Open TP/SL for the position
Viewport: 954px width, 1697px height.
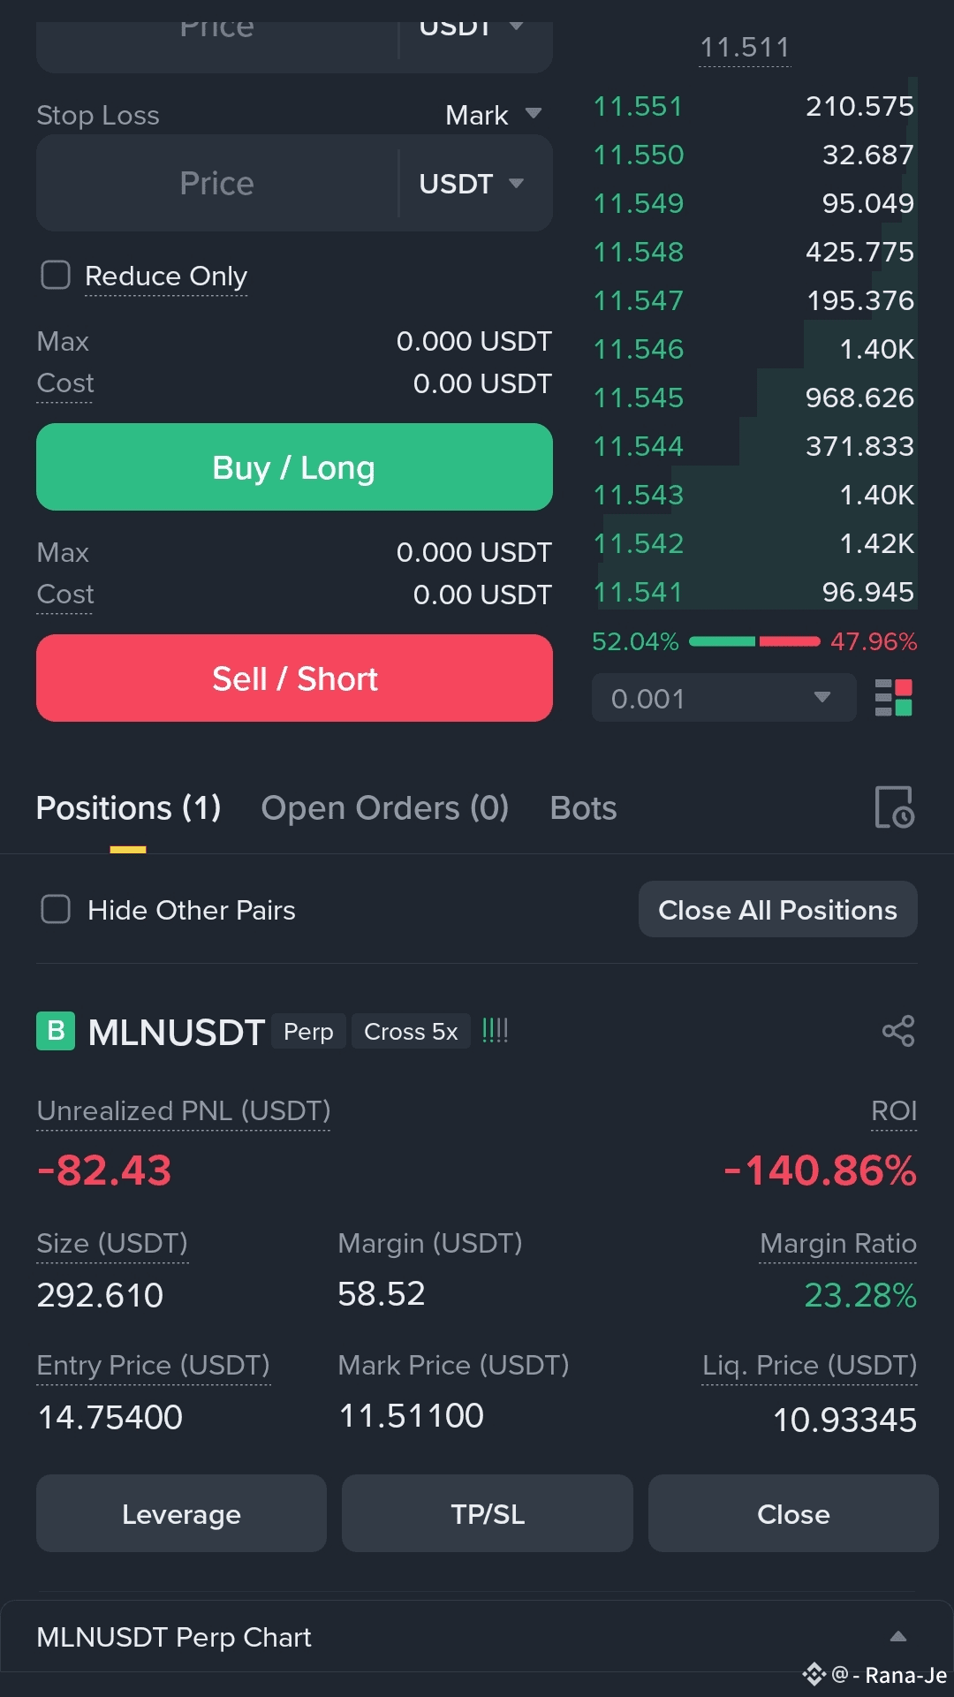click(488, 1514)
